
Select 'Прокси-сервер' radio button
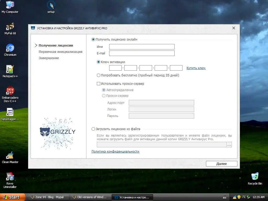104,96
